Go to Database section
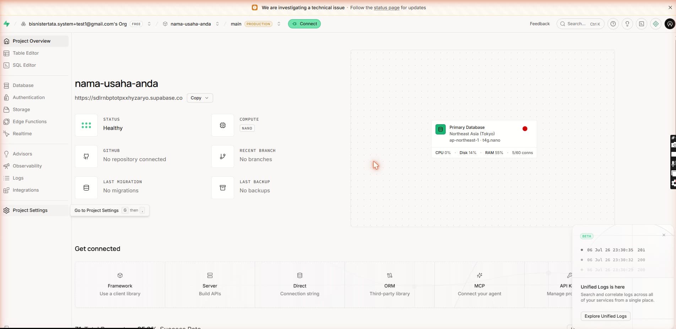This screenshot has width=676, height=329. (x=35, y=86)
